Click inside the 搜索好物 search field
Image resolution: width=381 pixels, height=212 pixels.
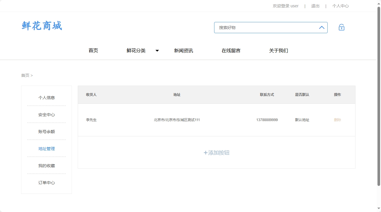tap(264, 27)
